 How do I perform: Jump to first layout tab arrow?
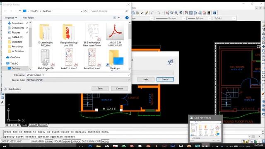click(x=7, y=125)
